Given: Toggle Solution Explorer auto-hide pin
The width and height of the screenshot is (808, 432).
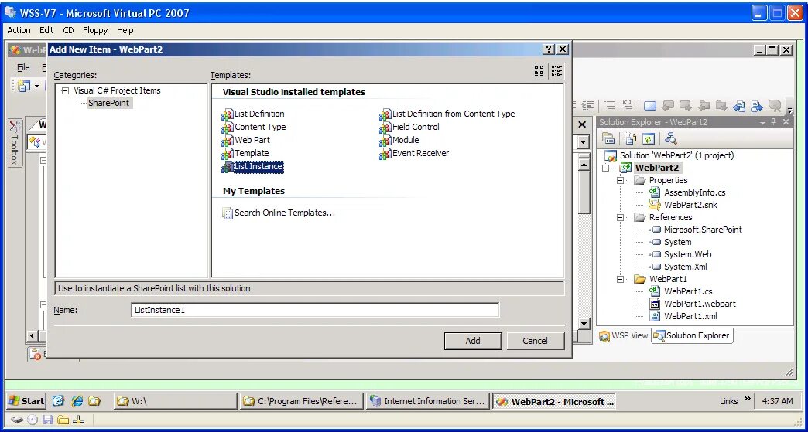Looking at the screenshot, I should point(773,122).
